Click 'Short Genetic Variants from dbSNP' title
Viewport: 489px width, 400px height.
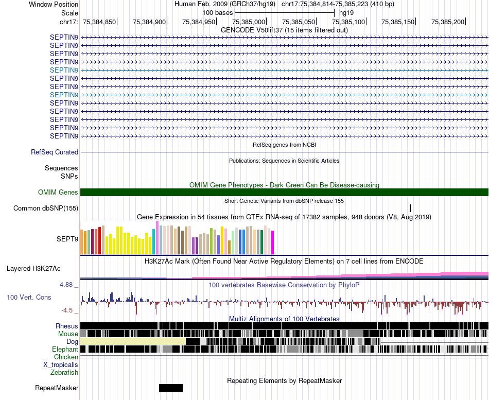[x=284, y=201]
